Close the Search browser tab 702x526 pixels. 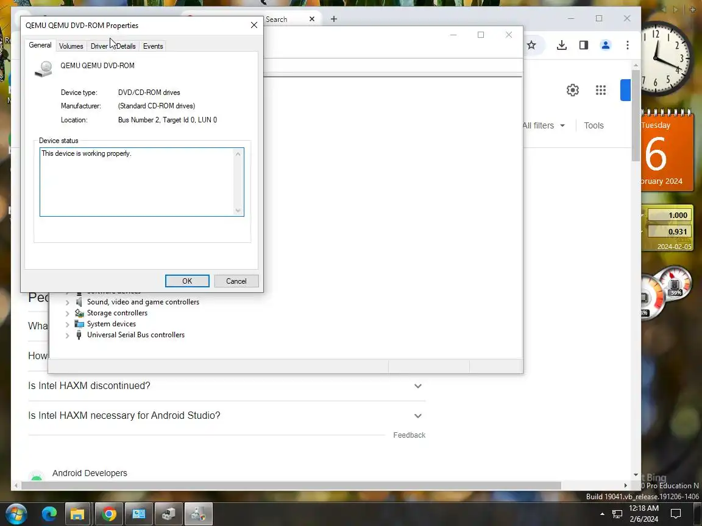pyautogui.click(x=312, y=19)
